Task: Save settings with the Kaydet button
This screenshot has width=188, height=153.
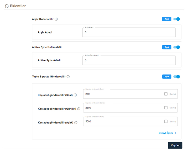Action: coord(175,145)
